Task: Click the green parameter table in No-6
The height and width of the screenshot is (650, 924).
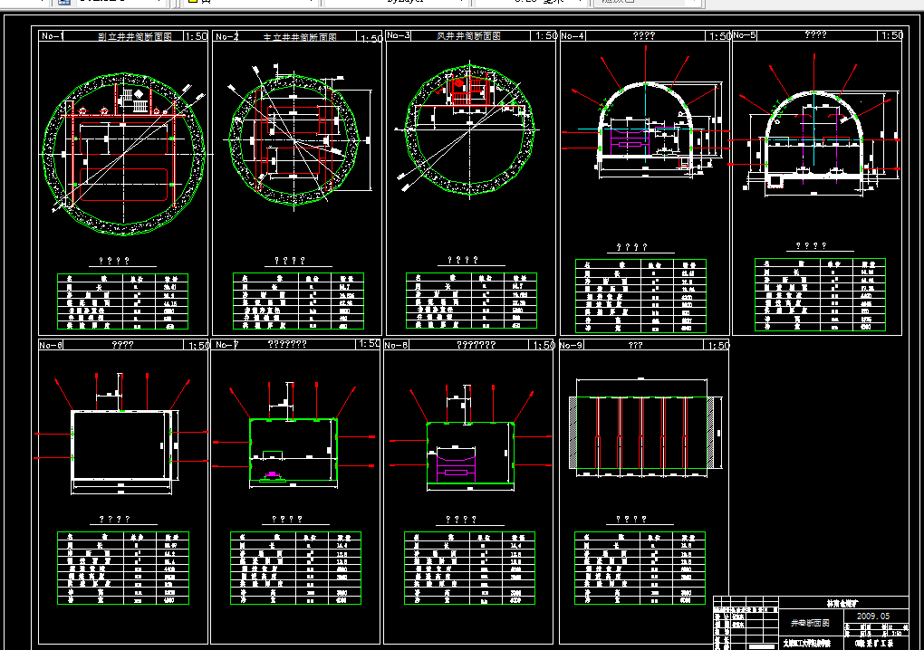Action: [x=123, y=569]
